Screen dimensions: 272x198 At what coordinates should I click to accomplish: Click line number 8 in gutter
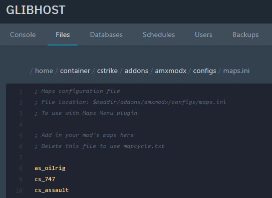point(21,168)
